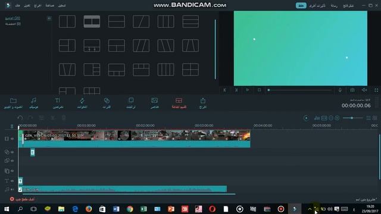
Task: Select the text clip marked T
Action: point(20,181)
